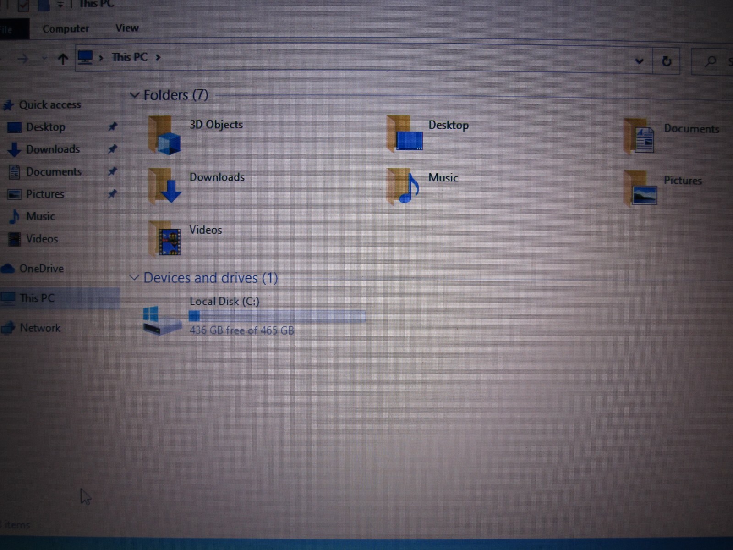The height and width of the screenshot is (550, 733).
Task: Open the Pictures folder icon in Folders
Action: [x=640, y=188]
